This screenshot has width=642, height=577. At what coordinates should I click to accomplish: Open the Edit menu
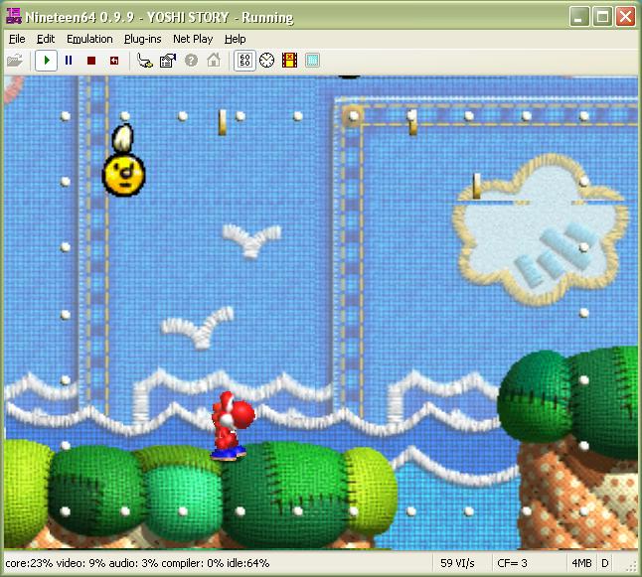tap(46, 39)
